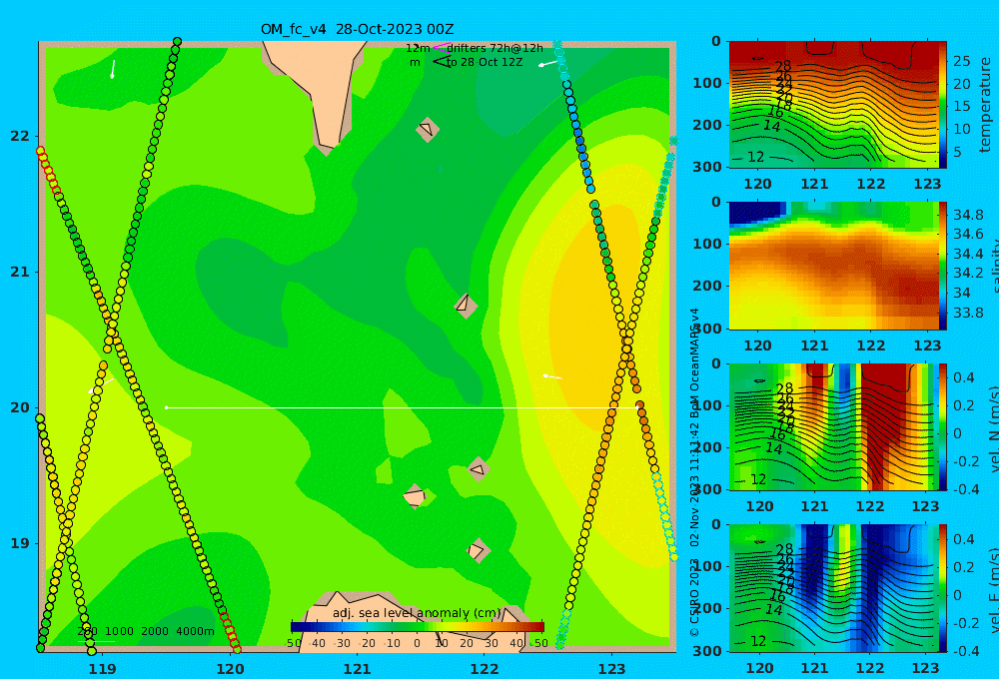Click the 12 contour label in temperature plot
Viewport: 999px width, 679px height.
pos(755,157)
